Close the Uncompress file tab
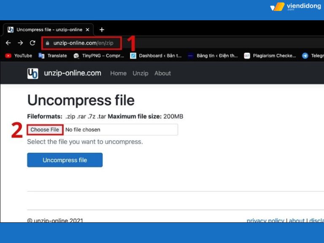The height and width of the screenshot is (243, 324). click(x=88, y=30)
